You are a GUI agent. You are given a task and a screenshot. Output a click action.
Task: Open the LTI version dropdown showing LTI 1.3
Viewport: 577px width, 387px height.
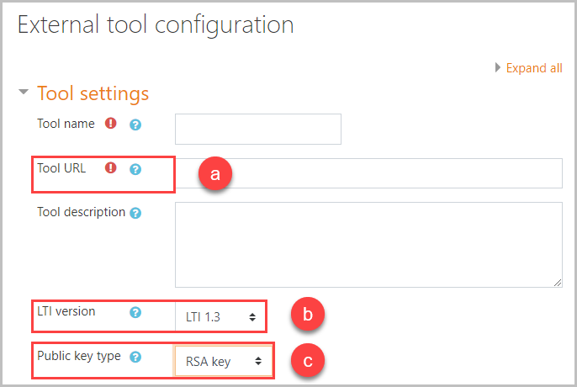coord(220,316)
